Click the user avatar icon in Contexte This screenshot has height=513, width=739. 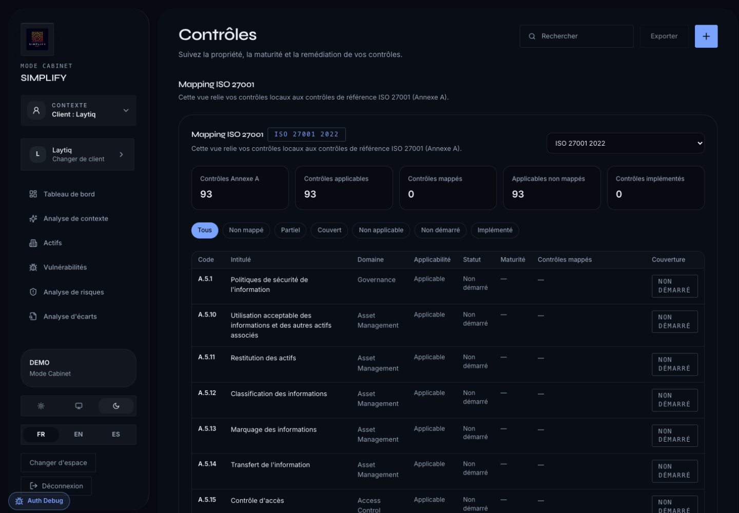tap(36, 110)
